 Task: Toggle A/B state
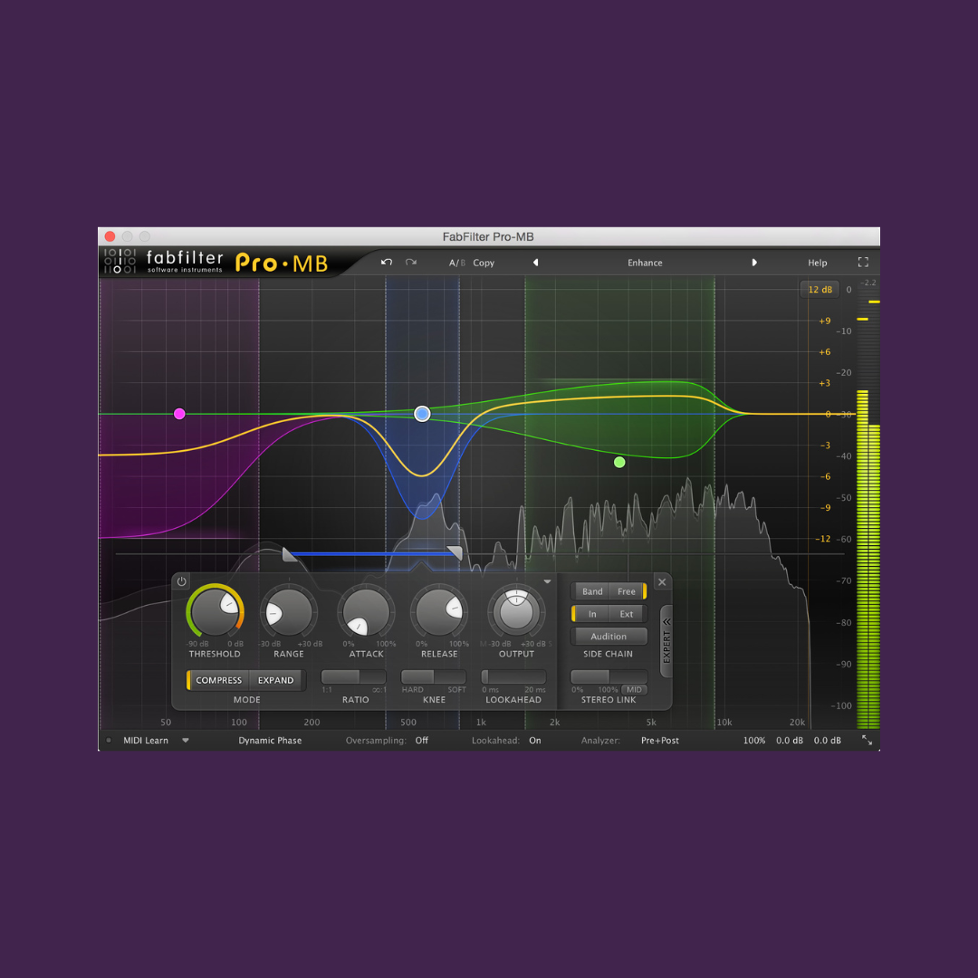click(457, 263)
